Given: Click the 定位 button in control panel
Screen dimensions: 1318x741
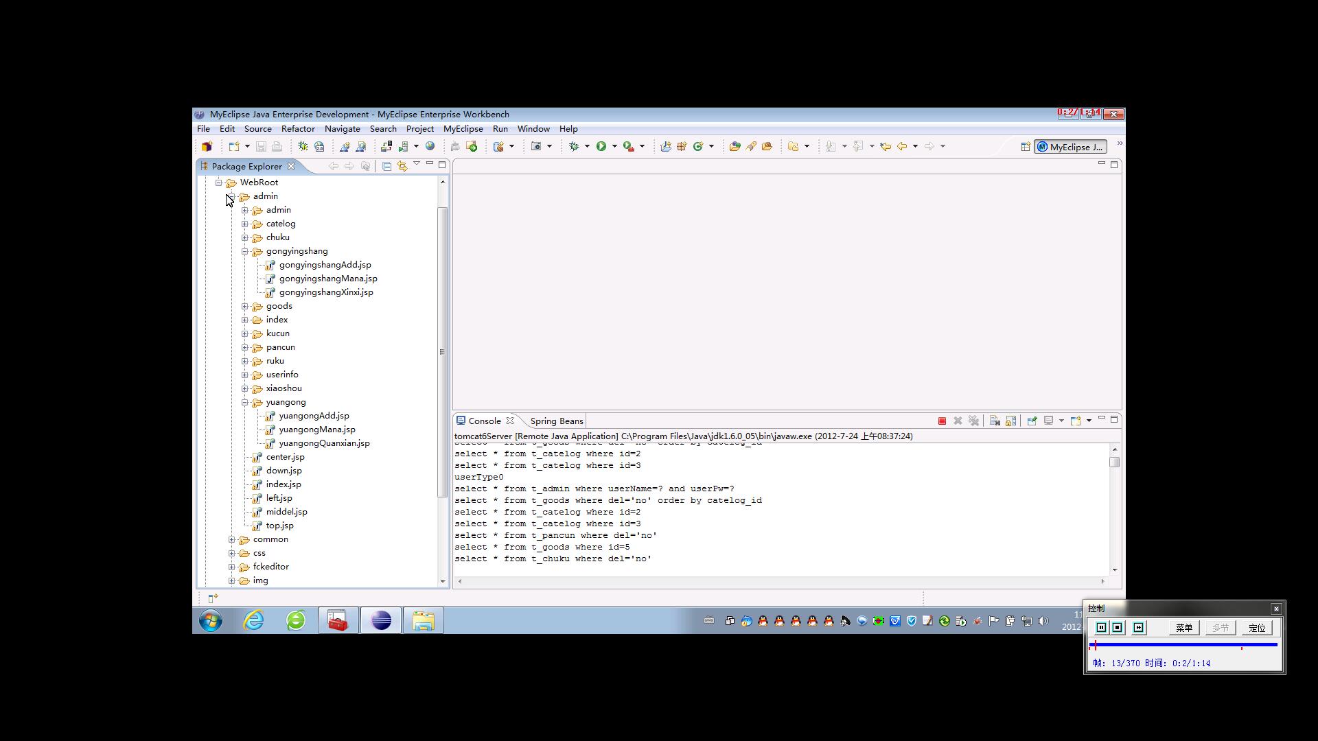Looking at the screenshot, I should coord(1257,628).
